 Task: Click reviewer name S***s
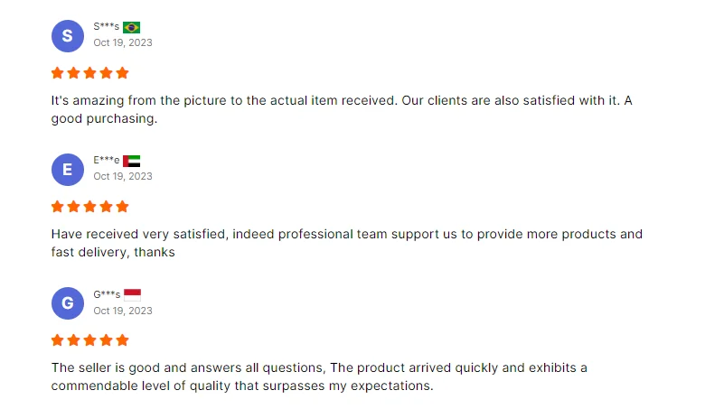106,27
